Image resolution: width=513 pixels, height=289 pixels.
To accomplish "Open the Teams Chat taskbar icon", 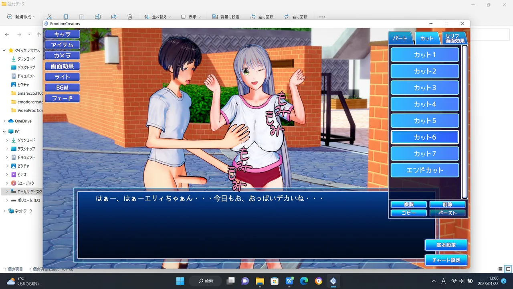I will point(245,281).
